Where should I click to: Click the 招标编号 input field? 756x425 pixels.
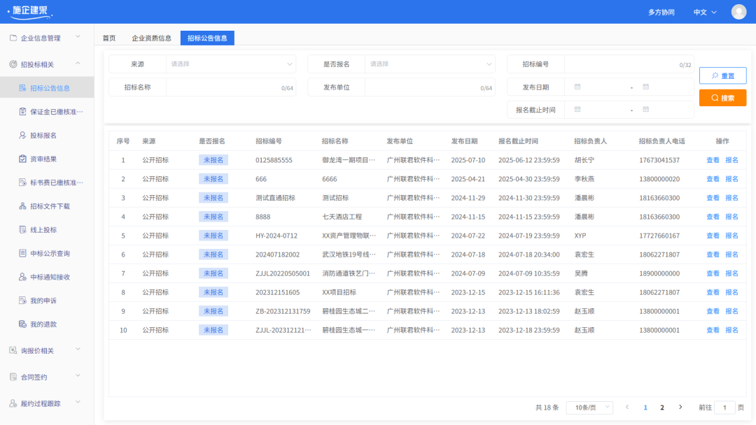(629, 64)
